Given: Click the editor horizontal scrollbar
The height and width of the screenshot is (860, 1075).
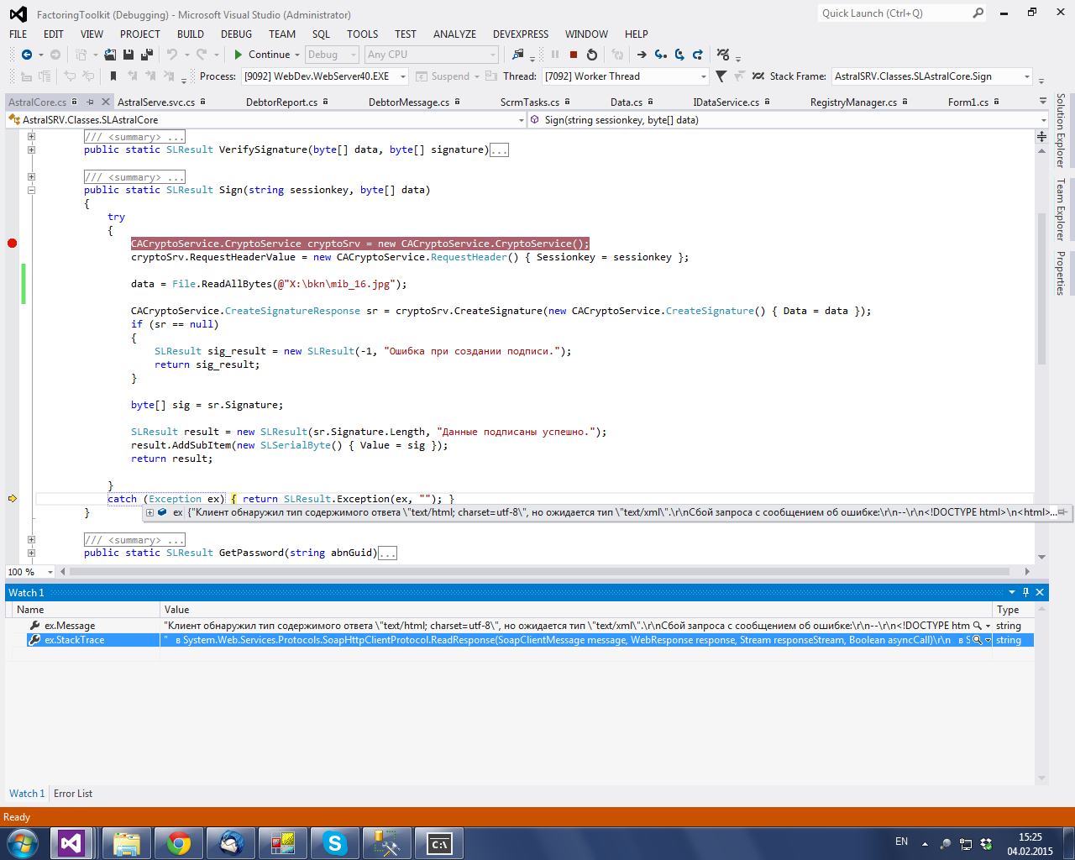Looking at the screenshot, I should [x=537, y=572].
